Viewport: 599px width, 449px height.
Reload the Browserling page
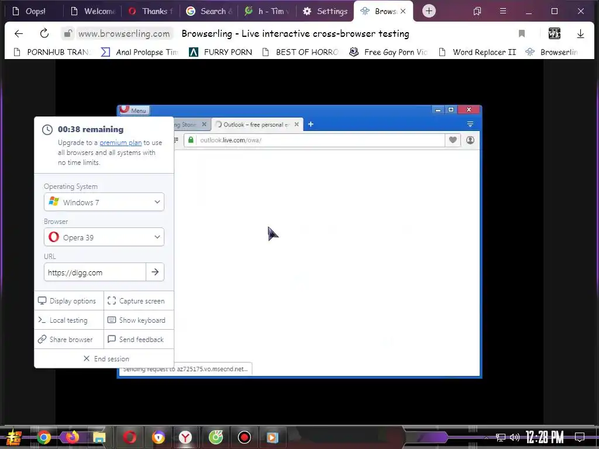(x=44, y=33)
